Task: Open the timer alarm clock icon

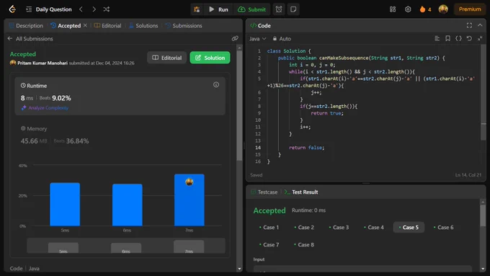Action: point(279,9)
